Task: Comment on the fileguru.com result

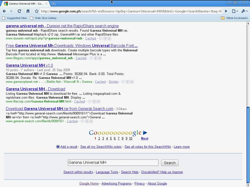Action: tap(91, 58)
